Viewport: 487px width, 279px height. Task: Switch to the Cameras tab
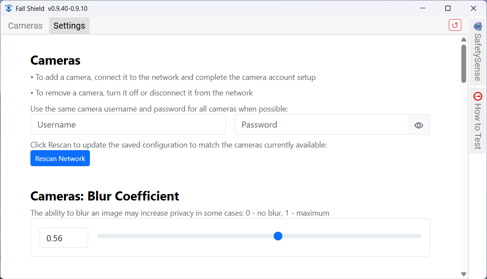[25, 26]
